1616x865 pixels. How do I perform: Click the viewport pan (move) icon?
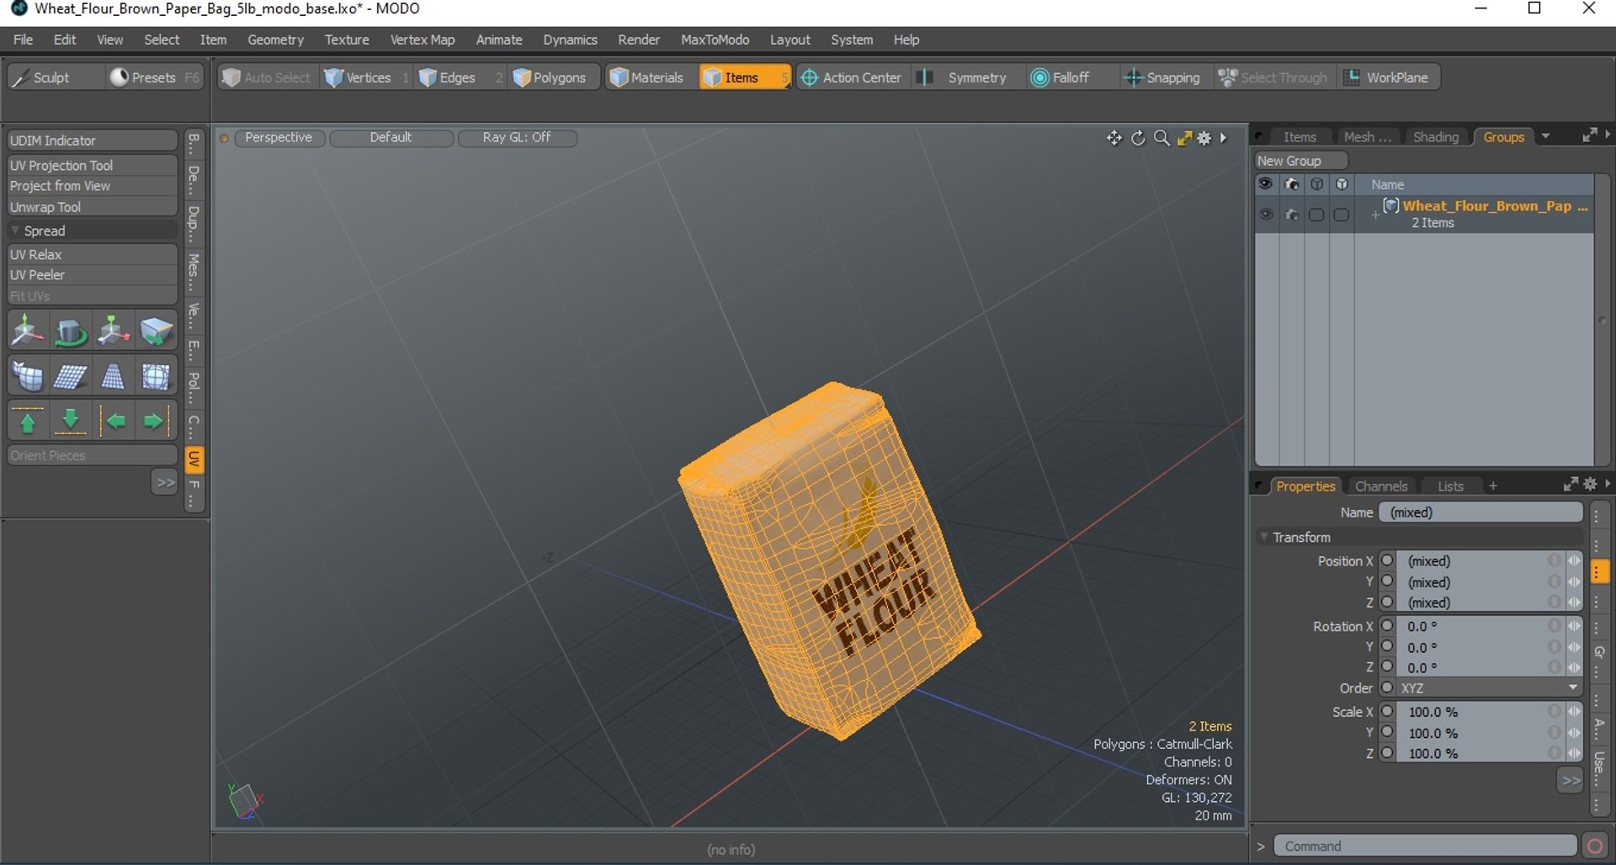point(1114,138)
